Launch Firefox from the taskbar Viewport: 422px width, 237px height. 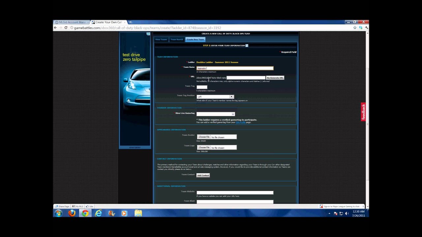coord(72,213)
